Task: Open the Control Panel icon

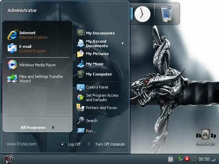Action: tap(81, 87)
